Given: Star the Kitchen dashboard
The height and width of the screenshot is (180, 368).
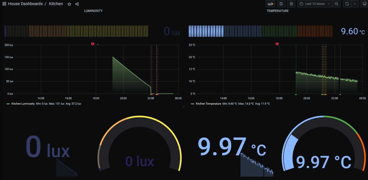Looking at the screenshot, I should tap(69, 4).
